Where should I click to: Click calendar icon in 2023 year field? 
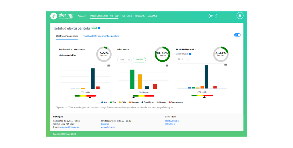(129, 60)
